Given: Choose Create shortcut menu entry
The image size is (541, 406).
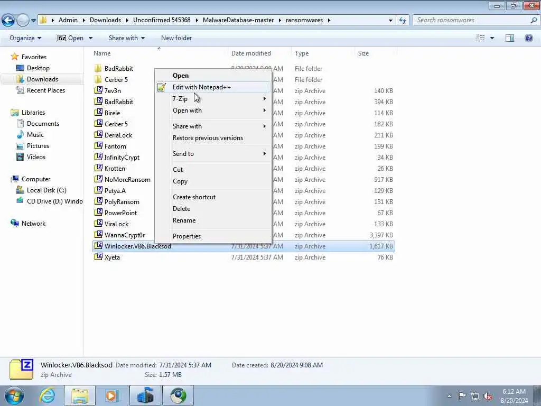Looking at the screenshot, I should click(x=213, y=197).
